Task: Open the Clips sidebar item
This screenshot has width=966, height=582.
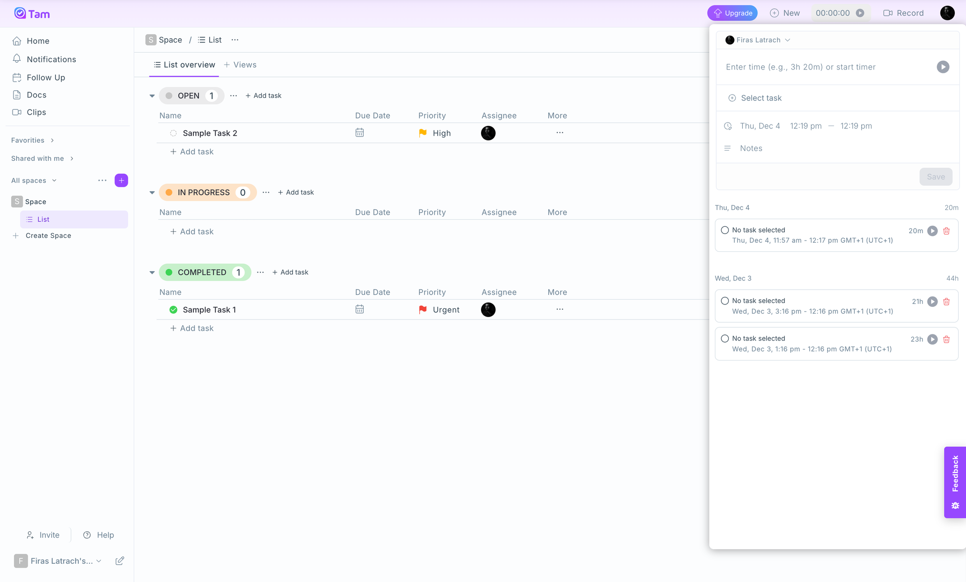Action: point(36,112)
